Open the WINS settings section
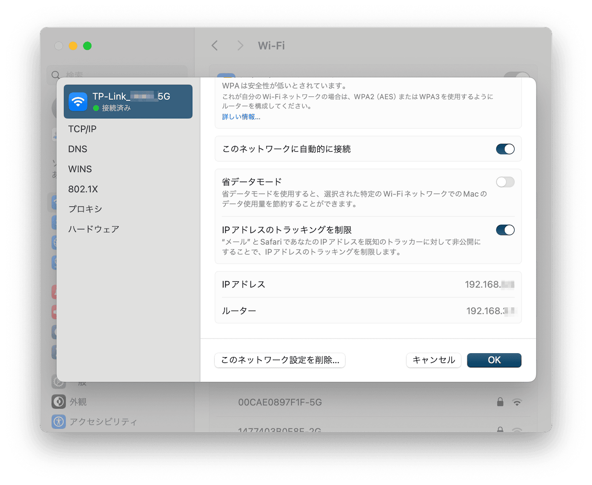This screenshot has width=592, height=485. (x=80, y=169)
